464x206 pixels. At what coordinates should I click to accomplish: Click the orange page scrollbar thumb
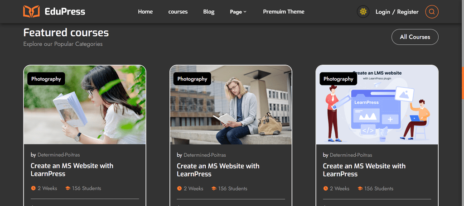463,83
